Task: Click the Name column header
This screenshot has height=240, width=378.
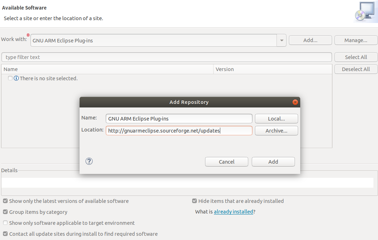Action: pos(107,69)
